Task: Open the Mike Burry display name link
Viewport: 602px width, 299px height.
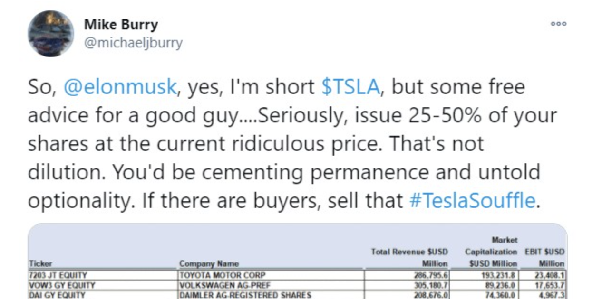Action: [x=121, y=24]
